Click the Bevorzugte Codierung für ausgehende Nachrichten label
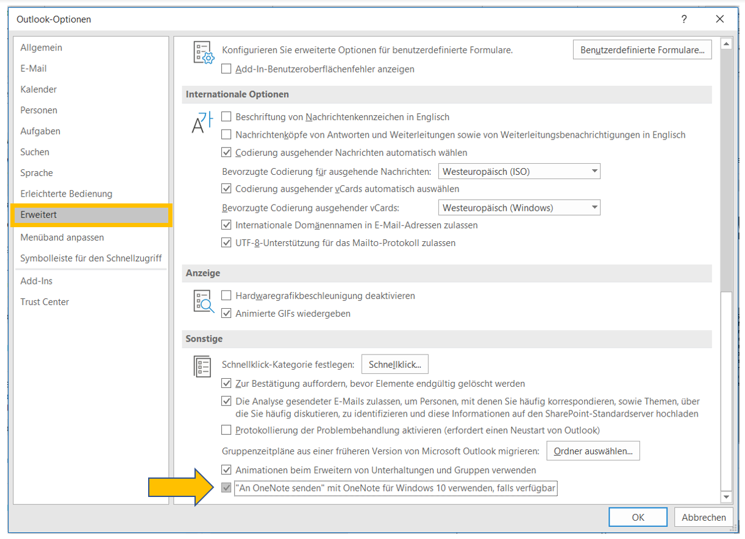This screenshot has height=539, width=745. tap(326, 172)
